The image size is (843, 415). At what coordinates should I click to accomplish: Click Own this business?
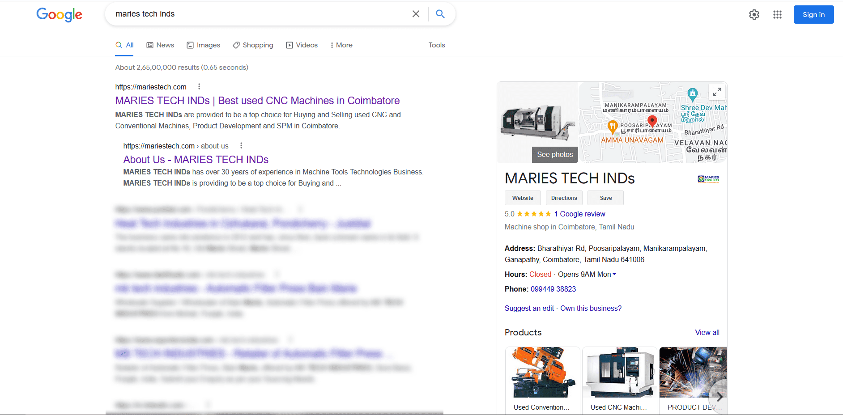[x=591, y=308]
